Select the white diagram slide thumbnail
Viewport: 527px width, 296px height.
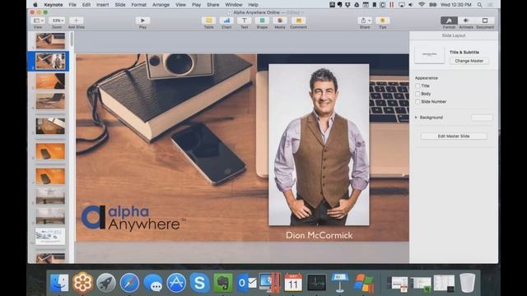(50, 237)
